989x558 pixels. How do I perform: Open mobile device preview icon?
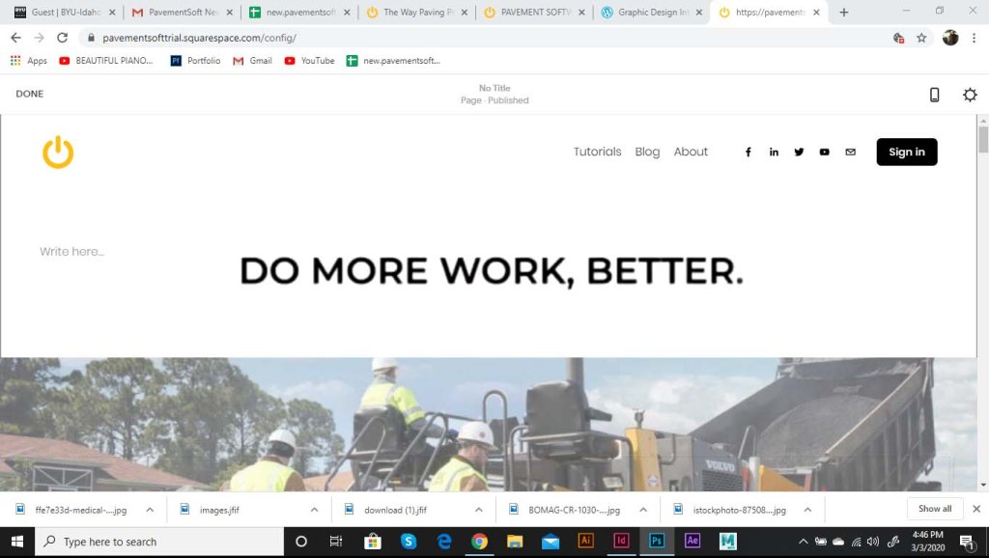934,95
